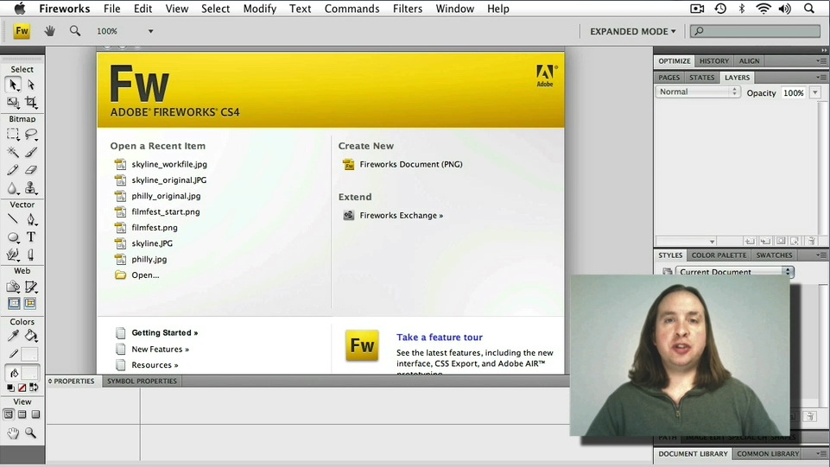The width and height of the screenshot is (830, 467).
Task: Select the Pencil tool
Action: pyautogui.click(x=13, y=170)
